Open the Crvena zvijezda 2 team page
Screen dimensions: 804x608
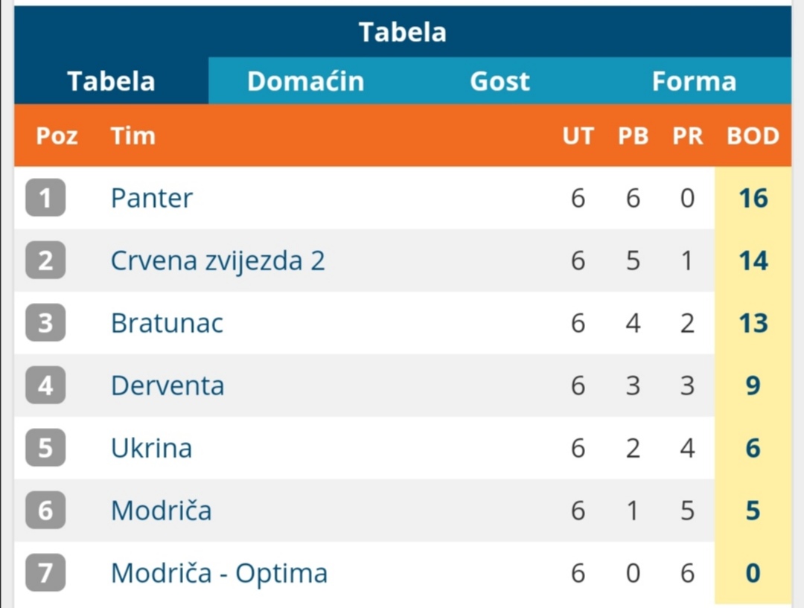click(217, 260)
